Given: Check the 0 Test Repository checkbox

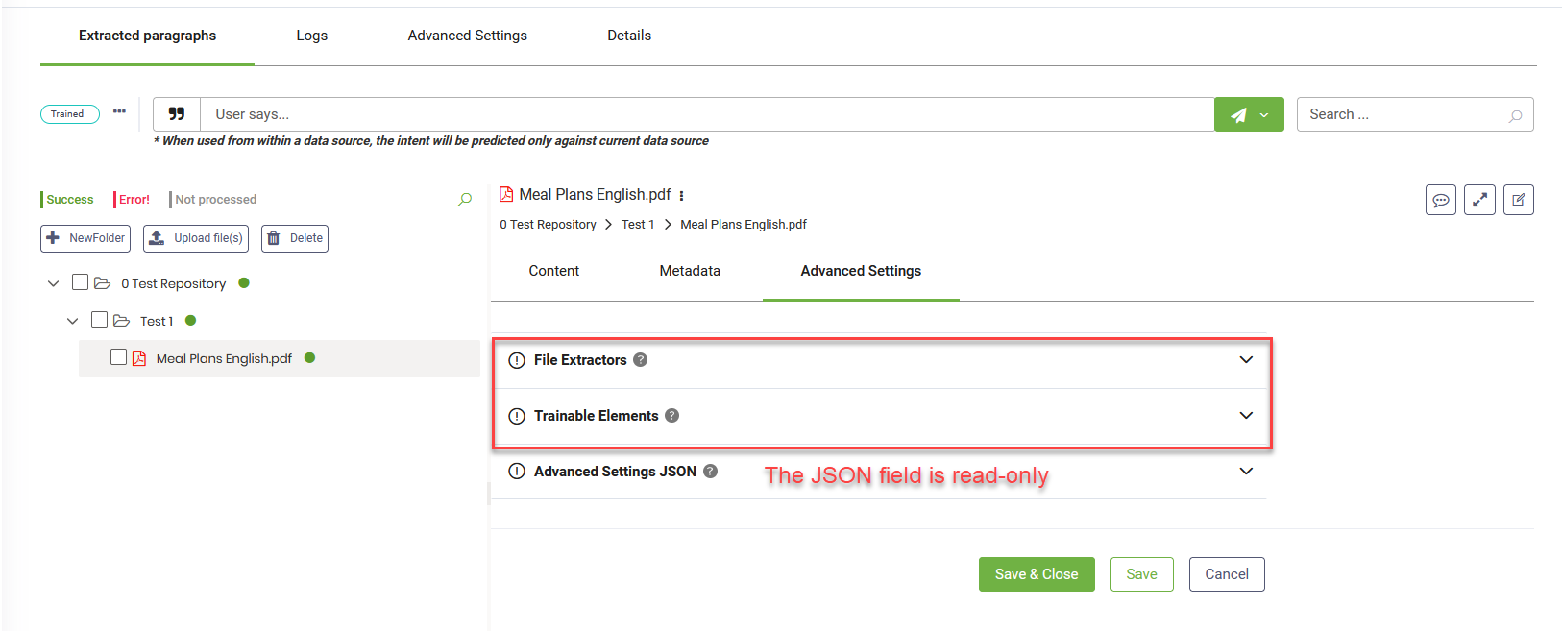Looking at the screenshot, I should [81, 282].
